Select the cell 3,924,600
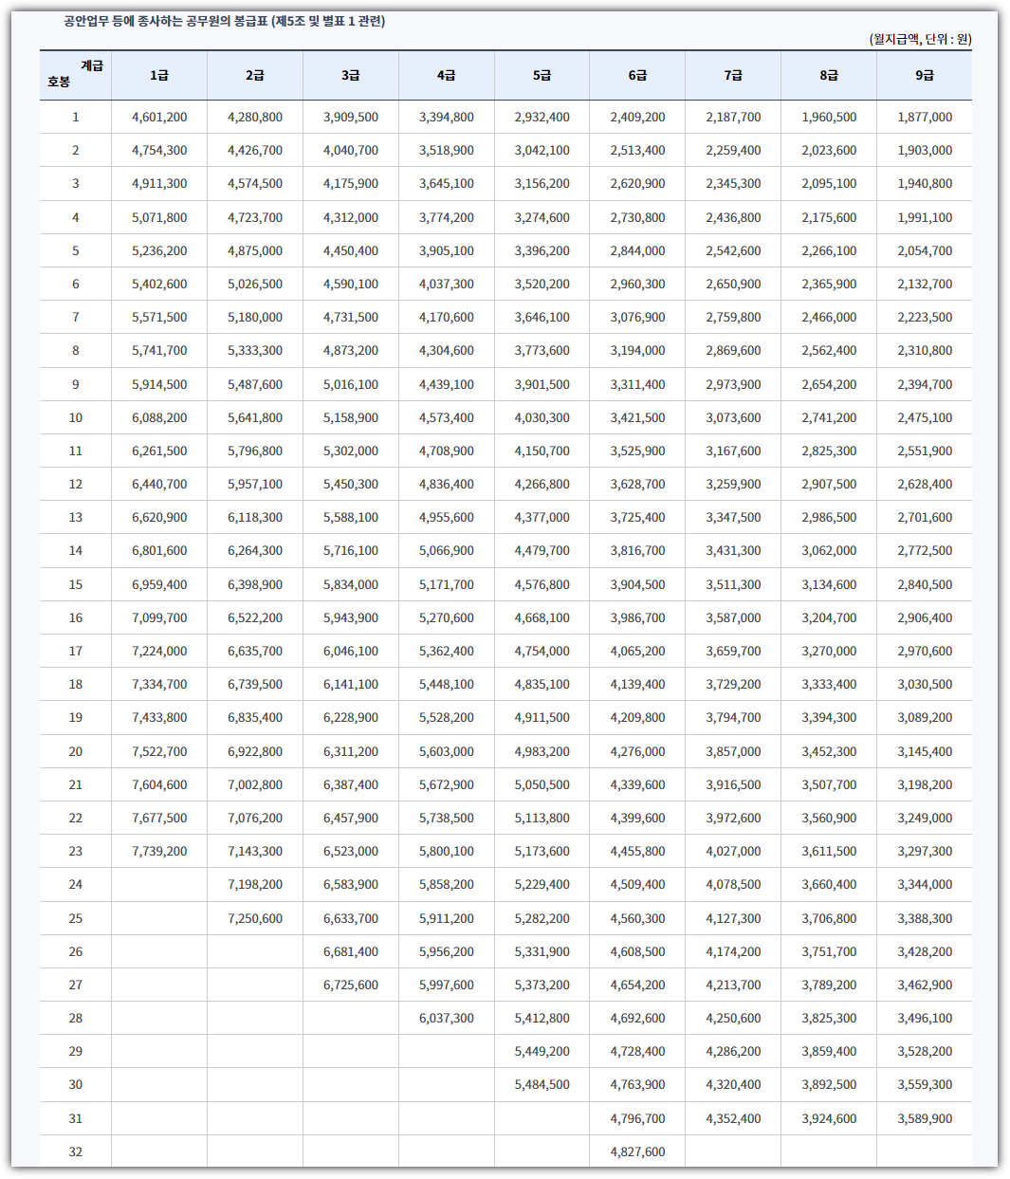The height and width of the screenshot is (1179, 1010). tap(829, 1119)
